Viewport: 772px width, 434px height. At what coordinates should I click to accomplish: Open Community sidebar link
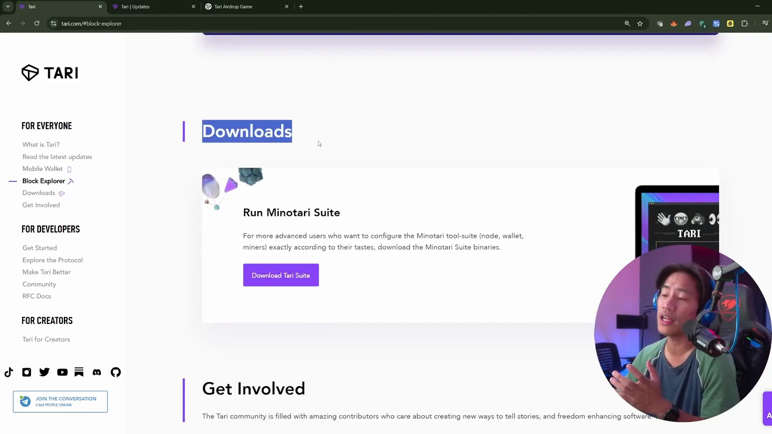(x=39, y=284)
